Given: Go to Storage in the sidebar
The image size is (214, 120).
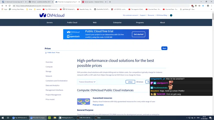Looking at the screenshot, I should pyautogui.click(x=48, y=71).
